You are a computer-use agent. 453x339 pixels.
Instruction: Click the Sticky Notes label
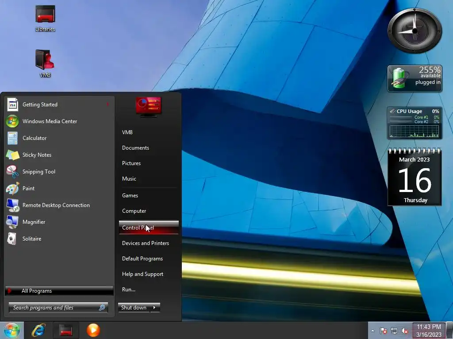[37, 155]
